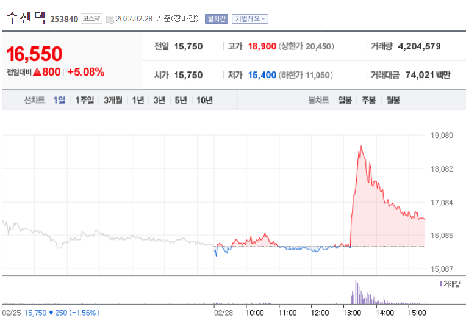The height and width of the screenshot is (326, 466).
Task: Click the stock code 253840
Action: tap(64, 20)
